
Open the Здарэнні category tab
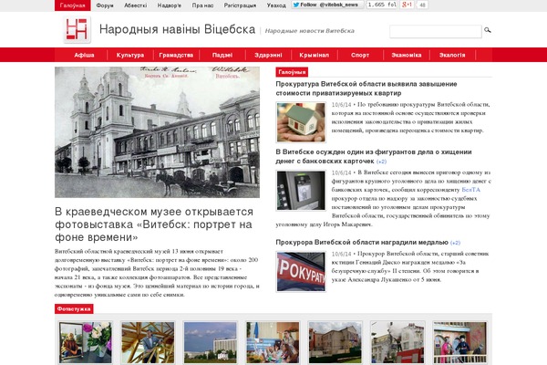pos(268,55)
